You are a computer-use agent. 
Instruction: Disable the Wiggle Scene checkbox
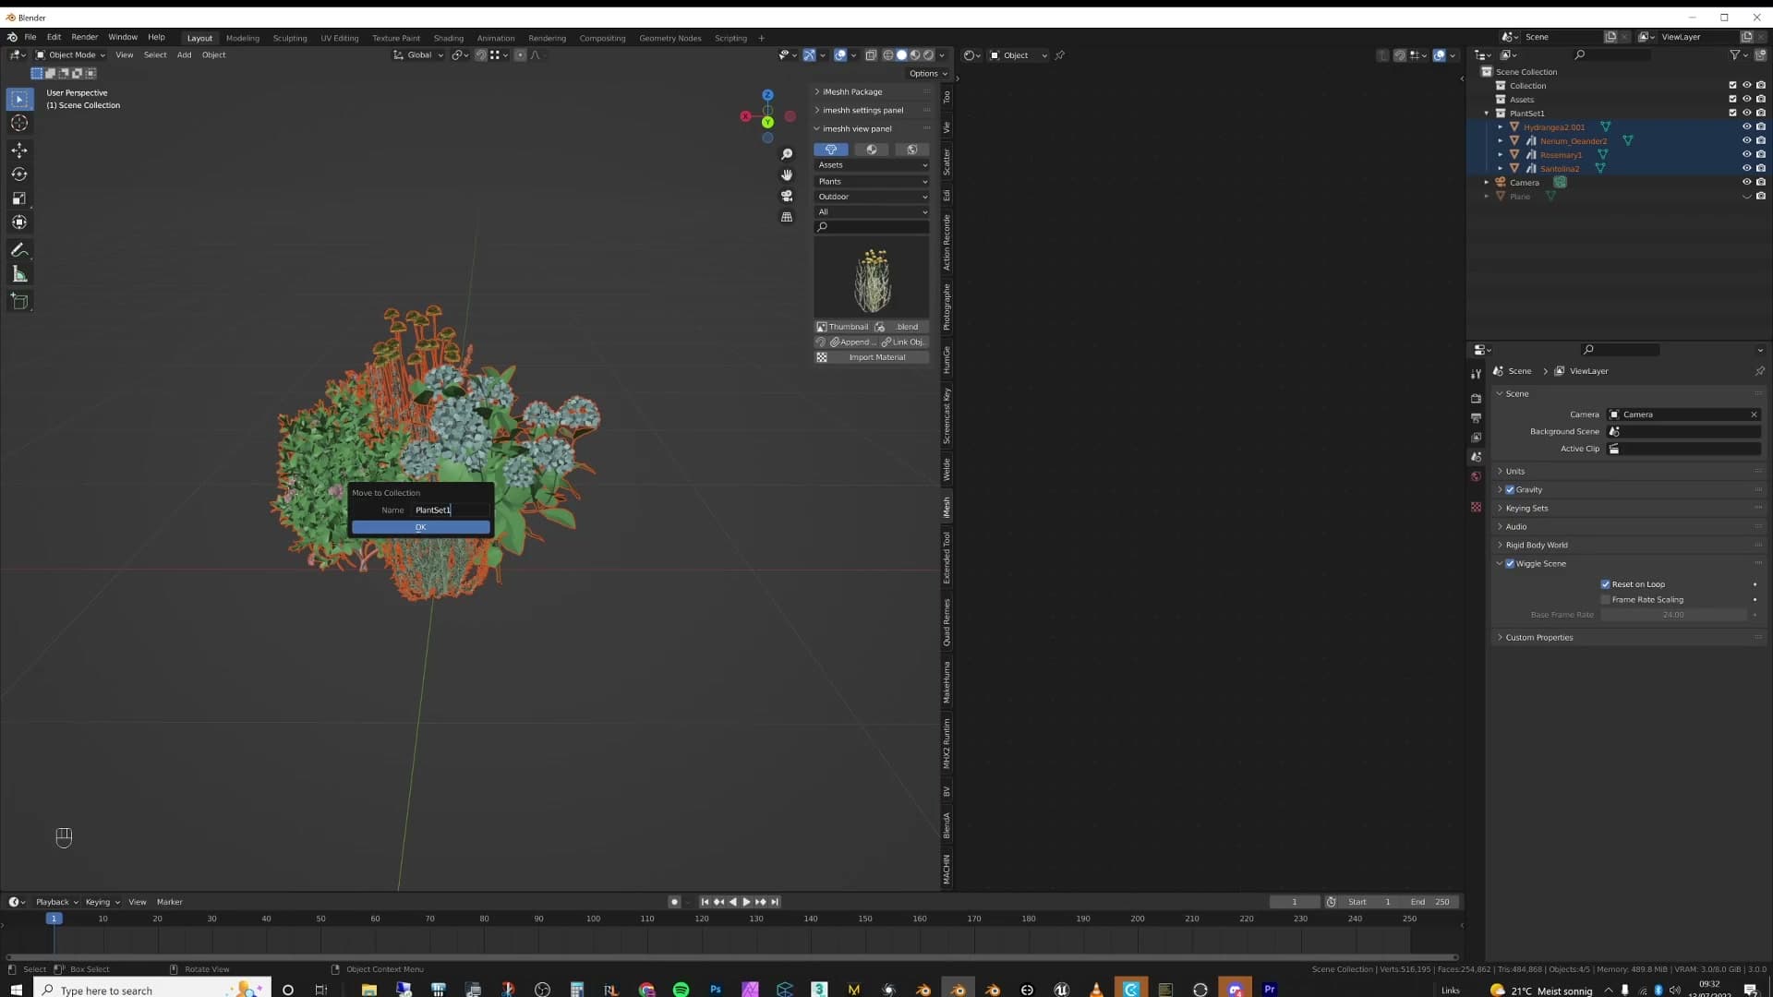click(1510, 564)
